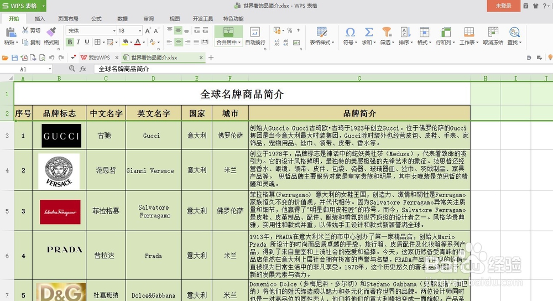
Task: Click the Export to PDF icon
Action: [24, 58]
